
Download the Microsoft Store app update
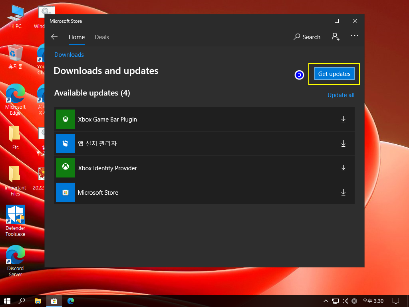[x=343, y=192]
